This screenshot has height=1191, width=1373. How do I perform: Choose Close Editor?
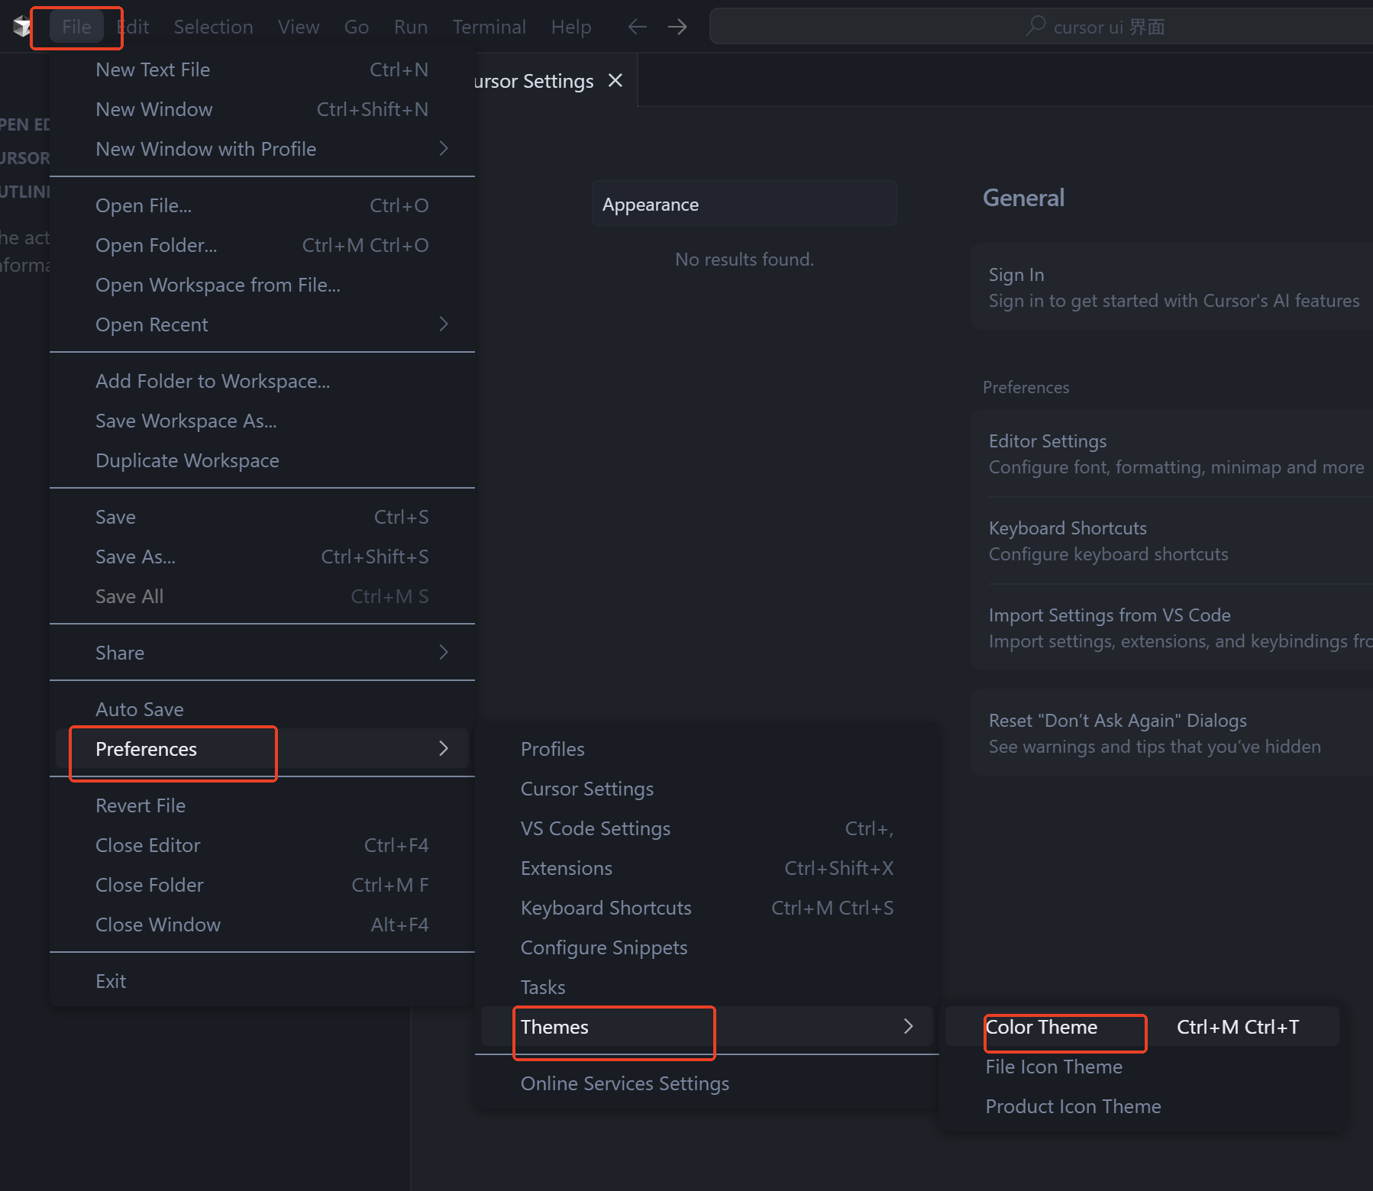[x=262, y=845]
